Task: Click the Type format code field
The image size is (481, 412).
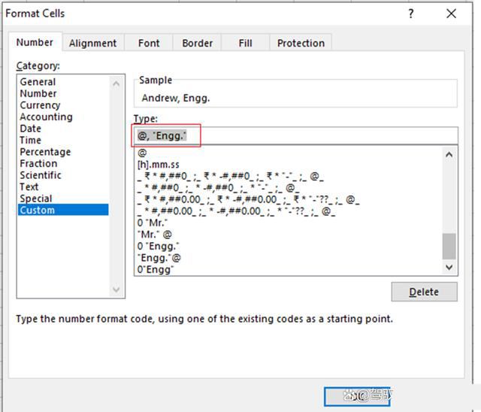Action: 296,135
